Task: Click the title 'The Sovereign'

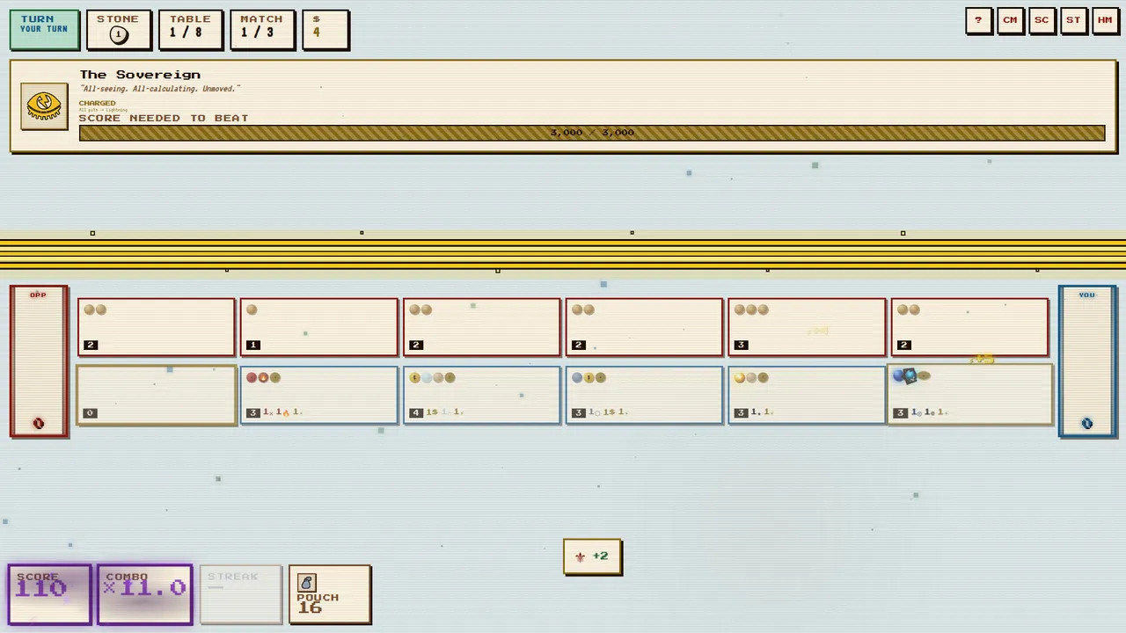Action: [x=140, y=75]
